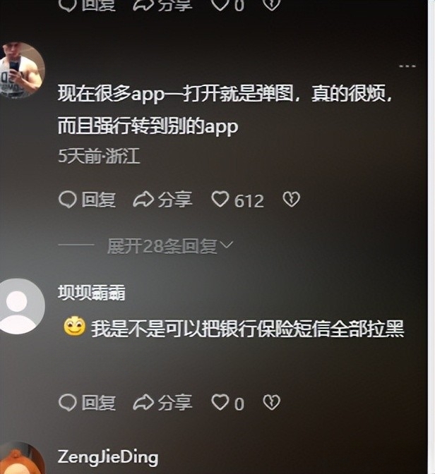The image size is (435, 474).
Task: Click share arrow icon under 坝坝霸霸 comment
Action: click(x=143, y=403)
